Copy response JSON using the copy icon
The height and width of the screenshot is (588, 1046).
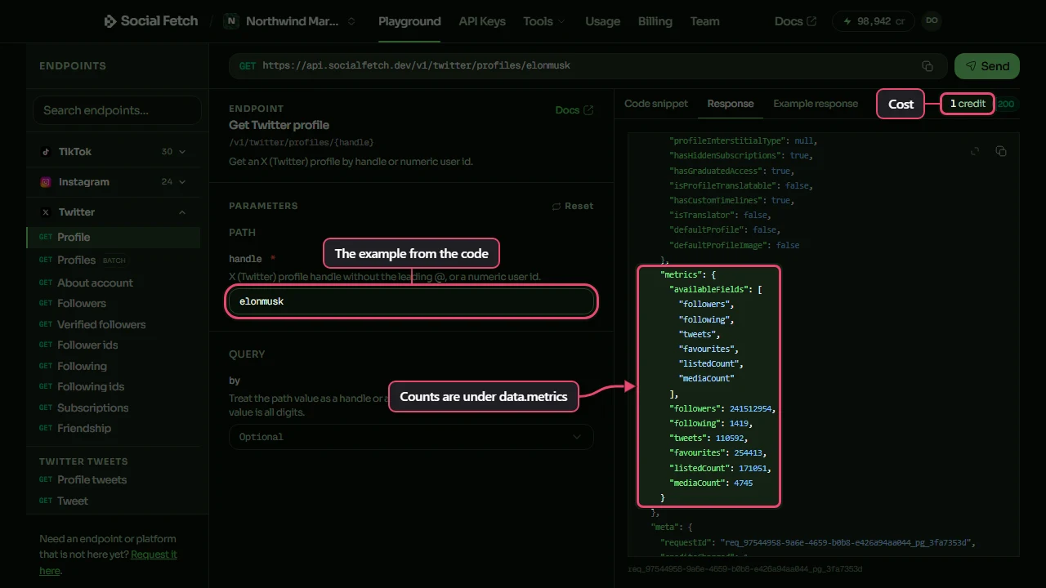[x=1001, y=151]
